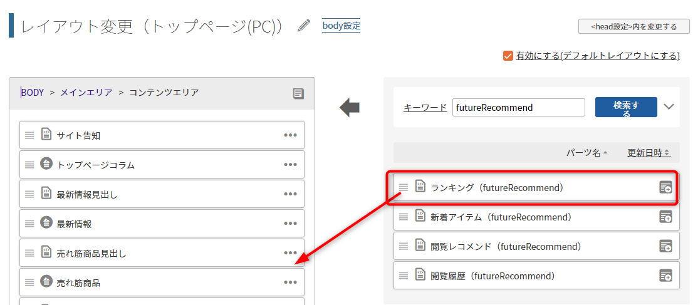Open the more options menu for サイト告知
The image size is (693, 305).
point(290,135)
